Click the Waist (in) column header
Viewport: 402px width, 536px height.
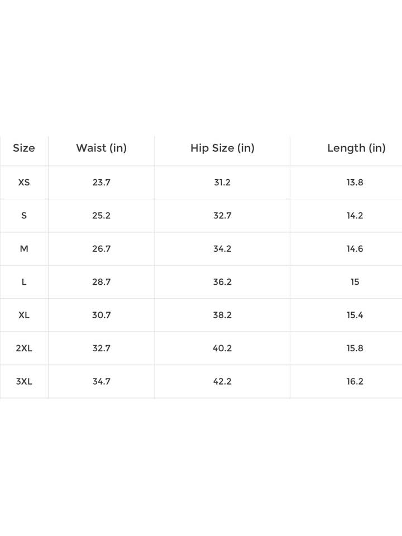(101, 148)
